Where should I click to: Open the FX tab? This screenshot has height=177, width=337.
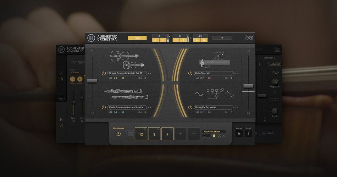222,38
